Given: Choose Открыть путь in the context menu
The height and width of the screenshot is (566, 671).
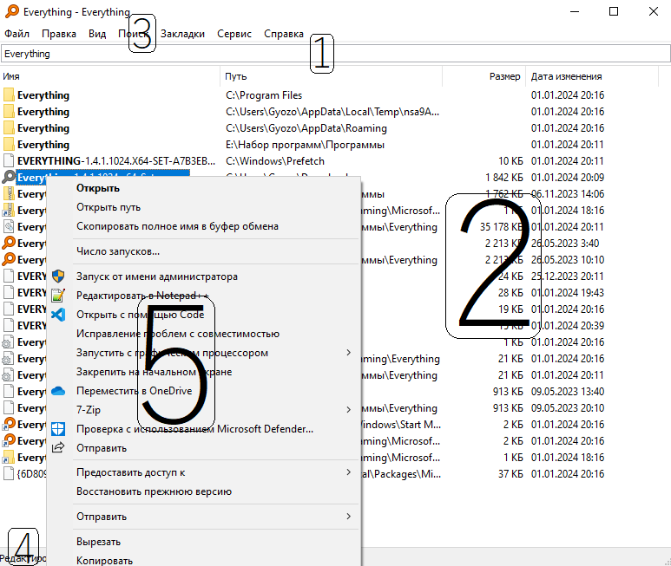Looking at the screenshot, I should [x=109, y=207].
